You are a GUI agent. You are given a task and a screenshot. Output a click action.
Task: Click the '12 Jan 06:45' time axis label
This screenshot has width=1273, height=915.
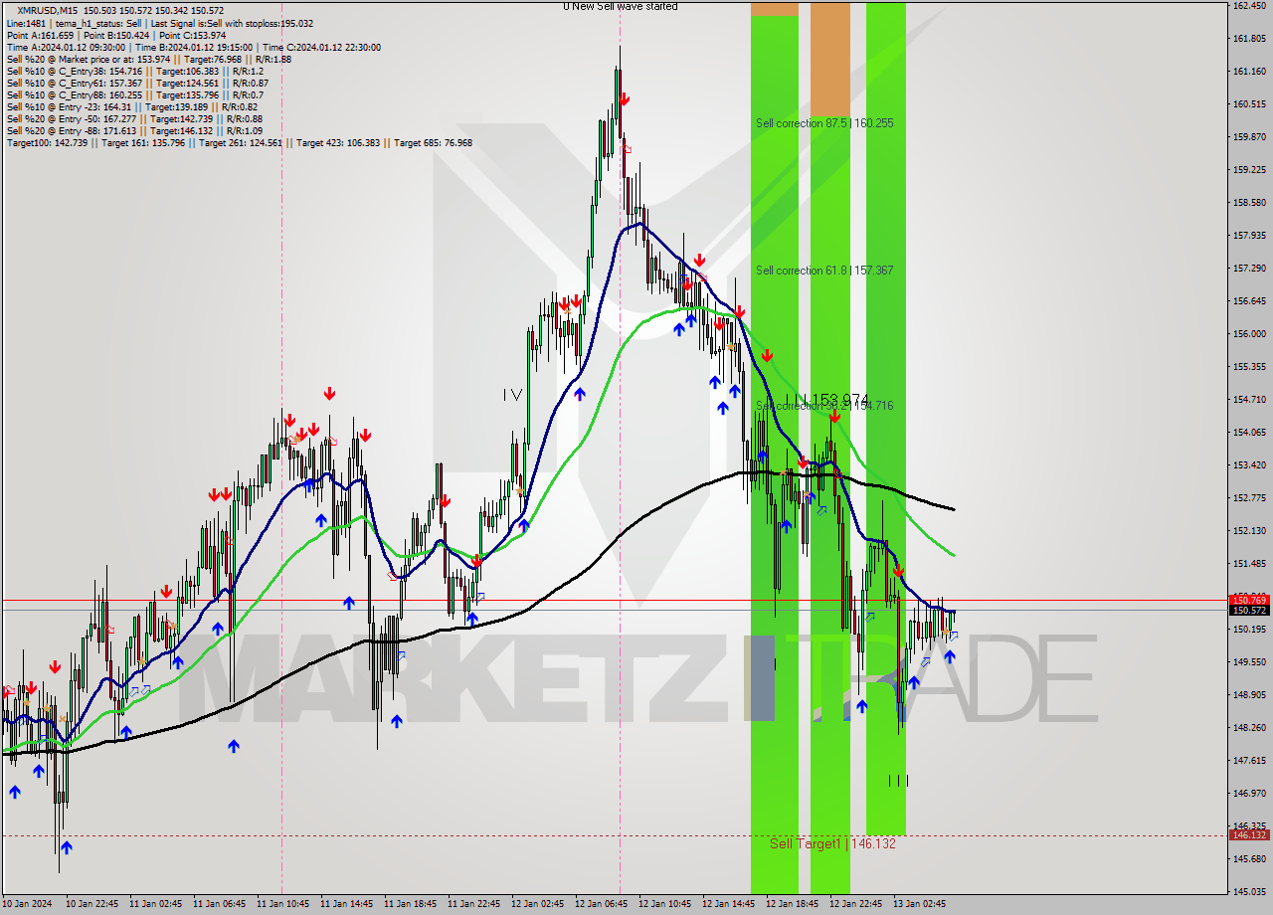pos(601,904)
